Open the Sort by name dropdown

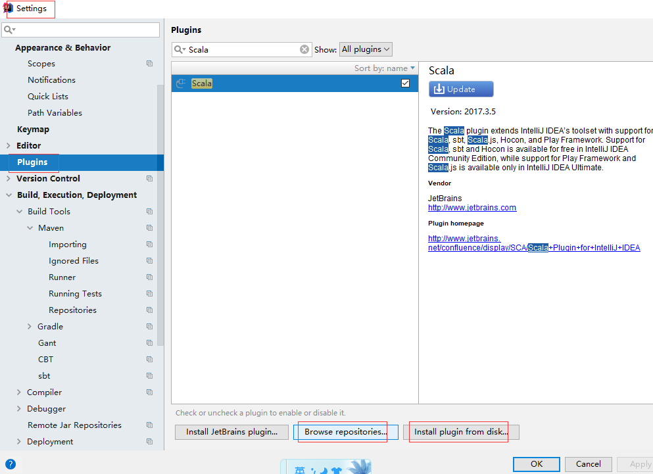tap(385, 68)
